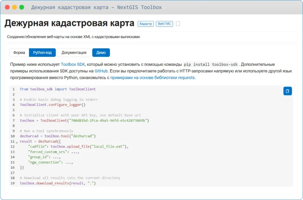Open the Документация tab
The width and height of the screenshot is (303, 200).
[74, 52]
